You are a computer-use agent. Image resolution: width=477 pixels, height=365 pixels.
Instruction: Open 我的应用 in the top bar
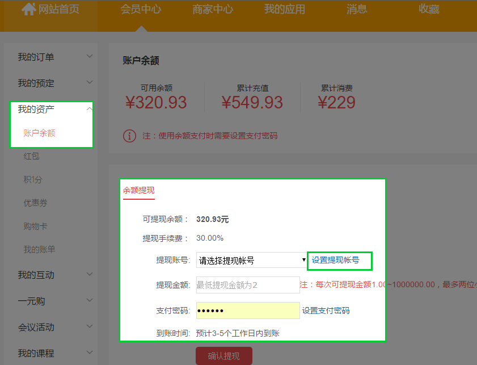tap(284, 10)
